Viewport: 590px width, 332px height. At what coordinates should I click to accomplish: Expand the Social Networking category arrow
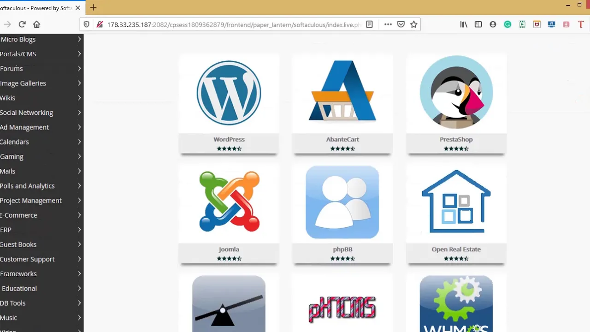click(x=79, y=113)
